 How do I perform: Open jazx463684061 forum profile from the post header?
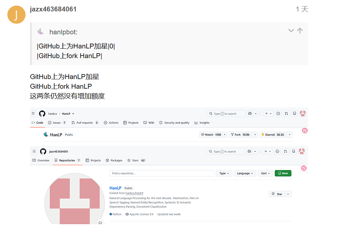[53, 9]
